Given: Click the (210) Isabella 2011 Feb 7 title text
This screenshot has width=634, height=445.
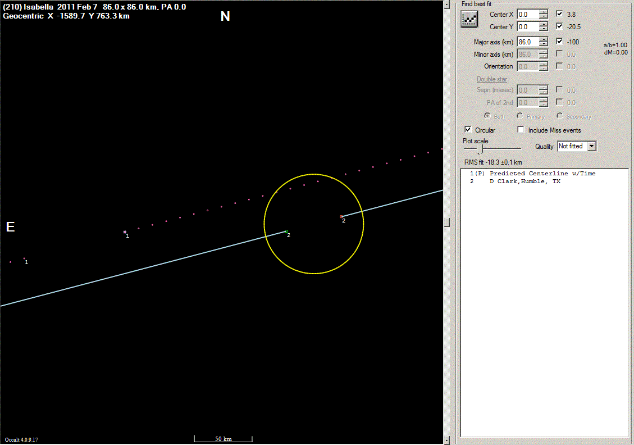Looking at the screenshot, I should (x=50, y=7).
